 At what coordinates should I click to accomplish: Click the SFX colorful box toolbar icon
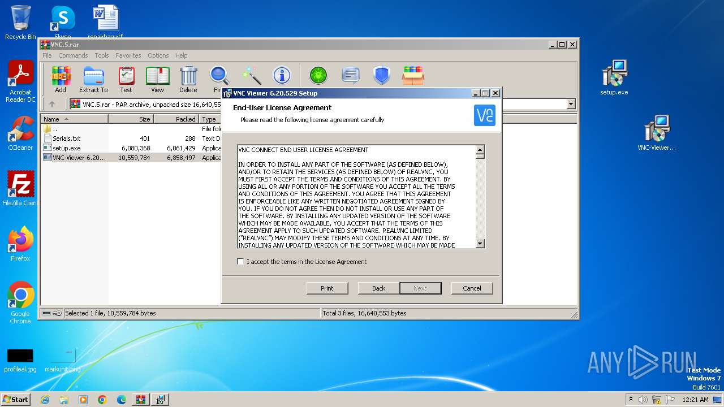click(x=413, y=75)
